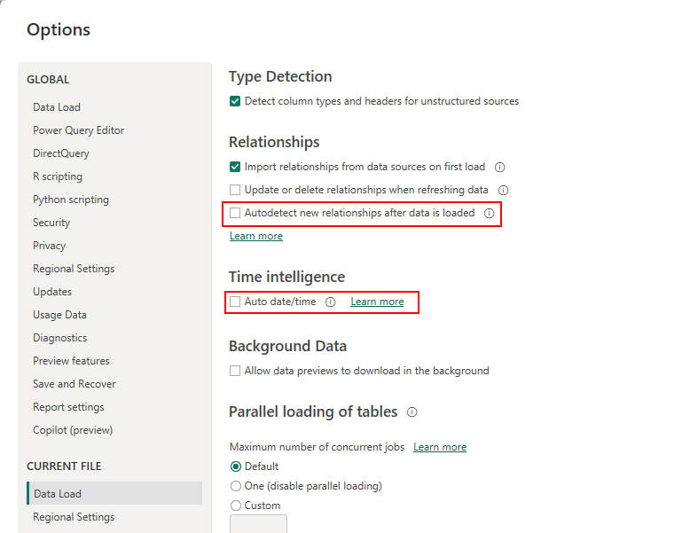Select Default concurrent jobs radio button
This screenshot has width=682, height=533.
point(236,466)
